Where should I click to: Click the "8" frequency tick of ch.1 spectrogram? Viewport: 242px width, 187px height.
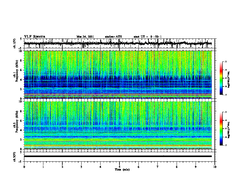[21, 61]
